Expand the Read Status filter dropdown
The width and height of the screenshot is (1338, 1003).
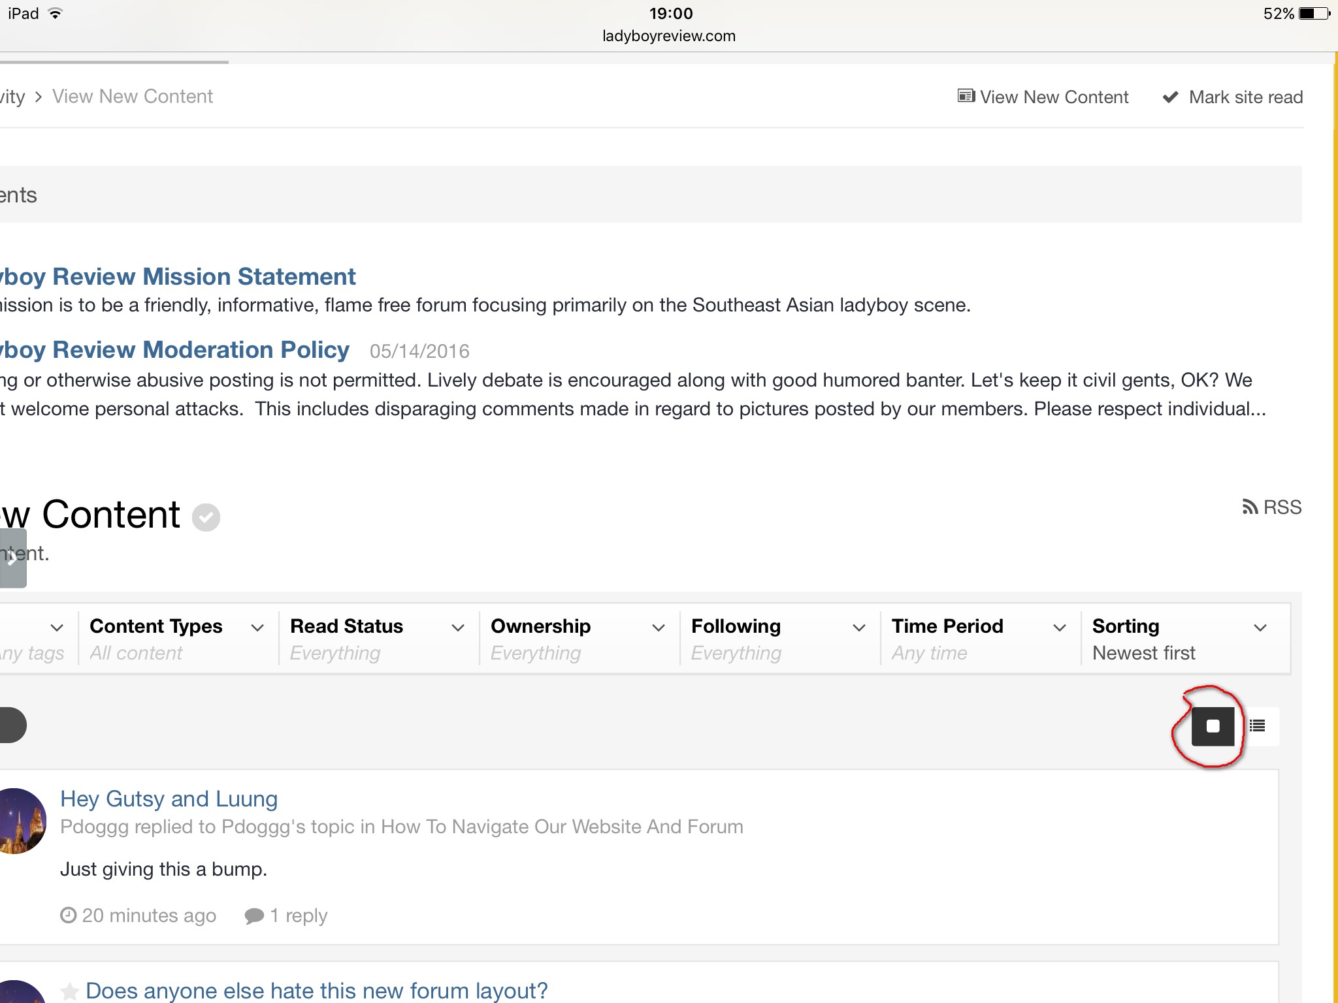pos(378,639)
